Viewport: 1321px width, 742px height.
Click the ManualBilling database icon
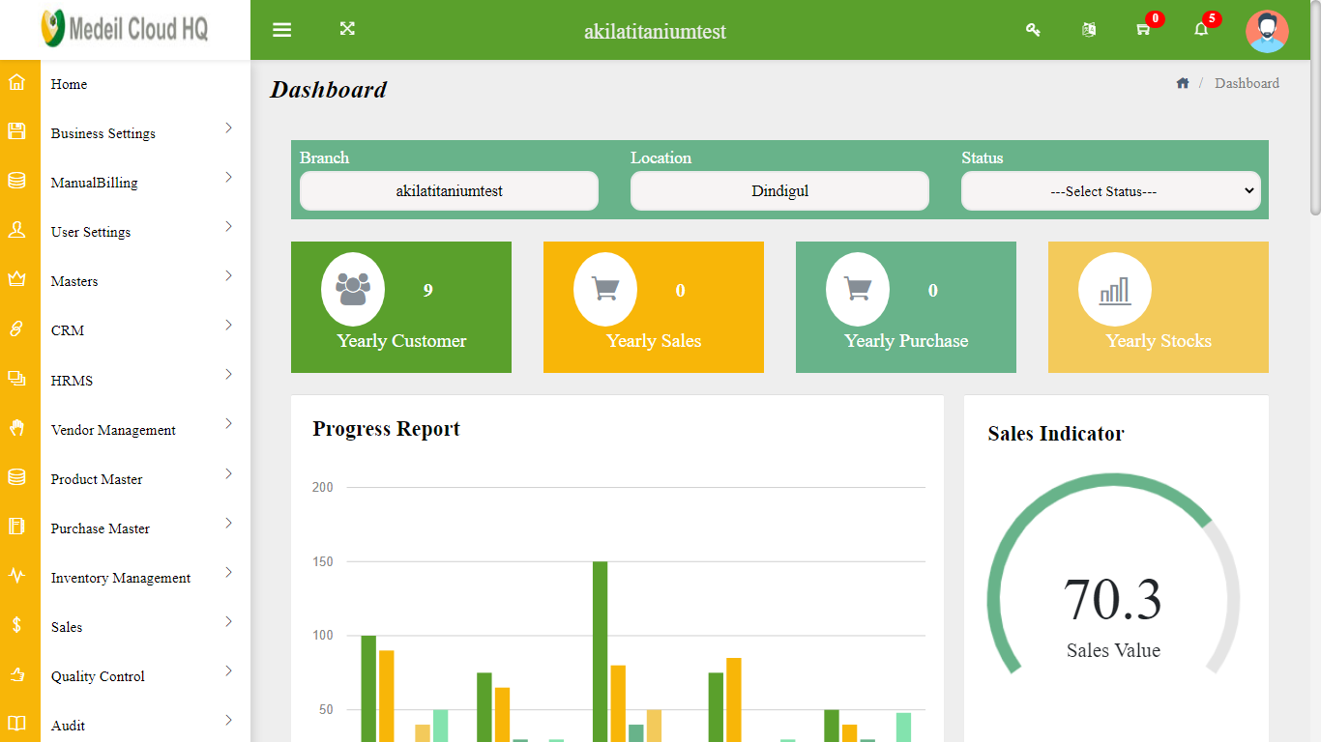tap(16, 181)
